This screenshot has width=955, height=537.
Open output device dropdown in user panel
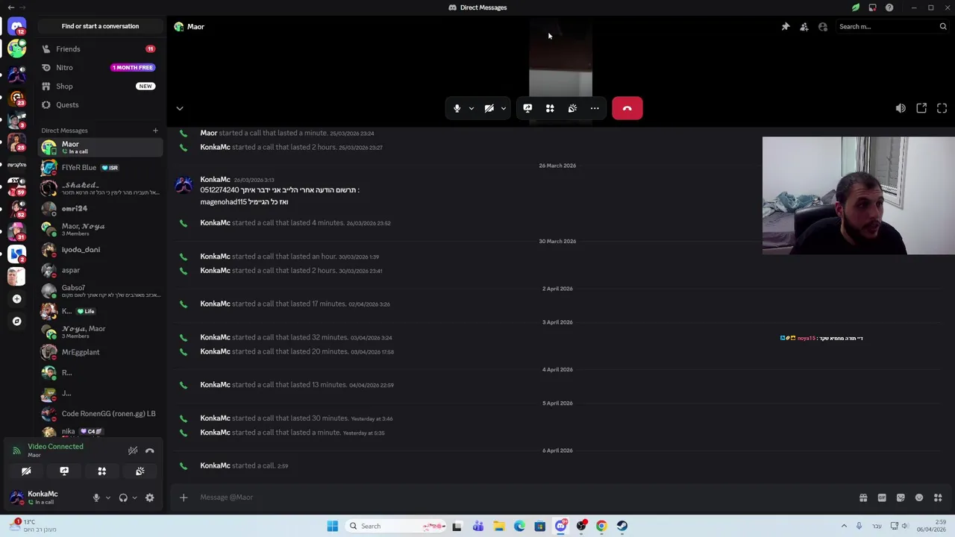[134, 497]
